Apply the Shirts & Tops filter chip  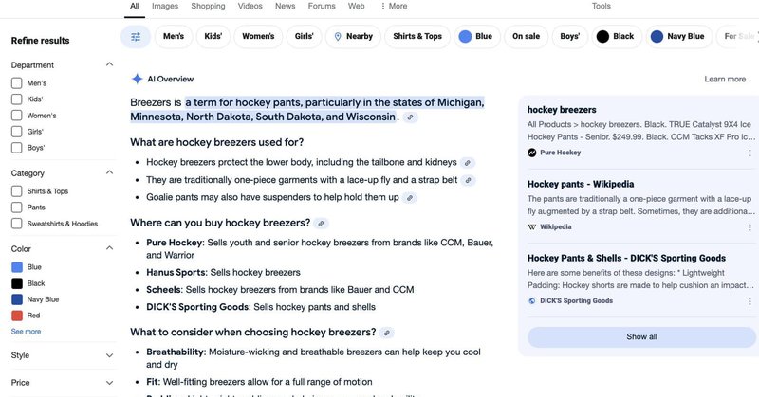(x=417, y=37)
